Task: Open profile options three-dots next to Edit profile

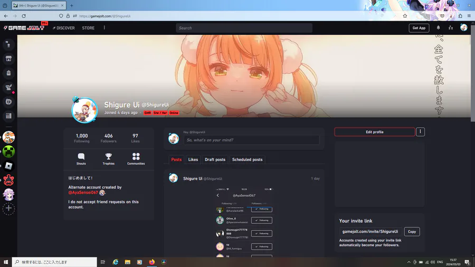Action: click(x=420, y=132)
